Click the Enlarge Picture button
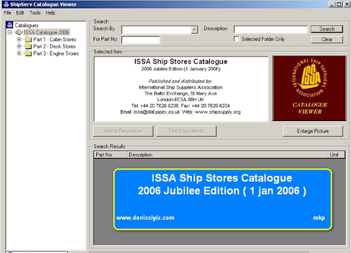Image resolution: width=351 pixels, height=253 pixels. coord(313,131)
